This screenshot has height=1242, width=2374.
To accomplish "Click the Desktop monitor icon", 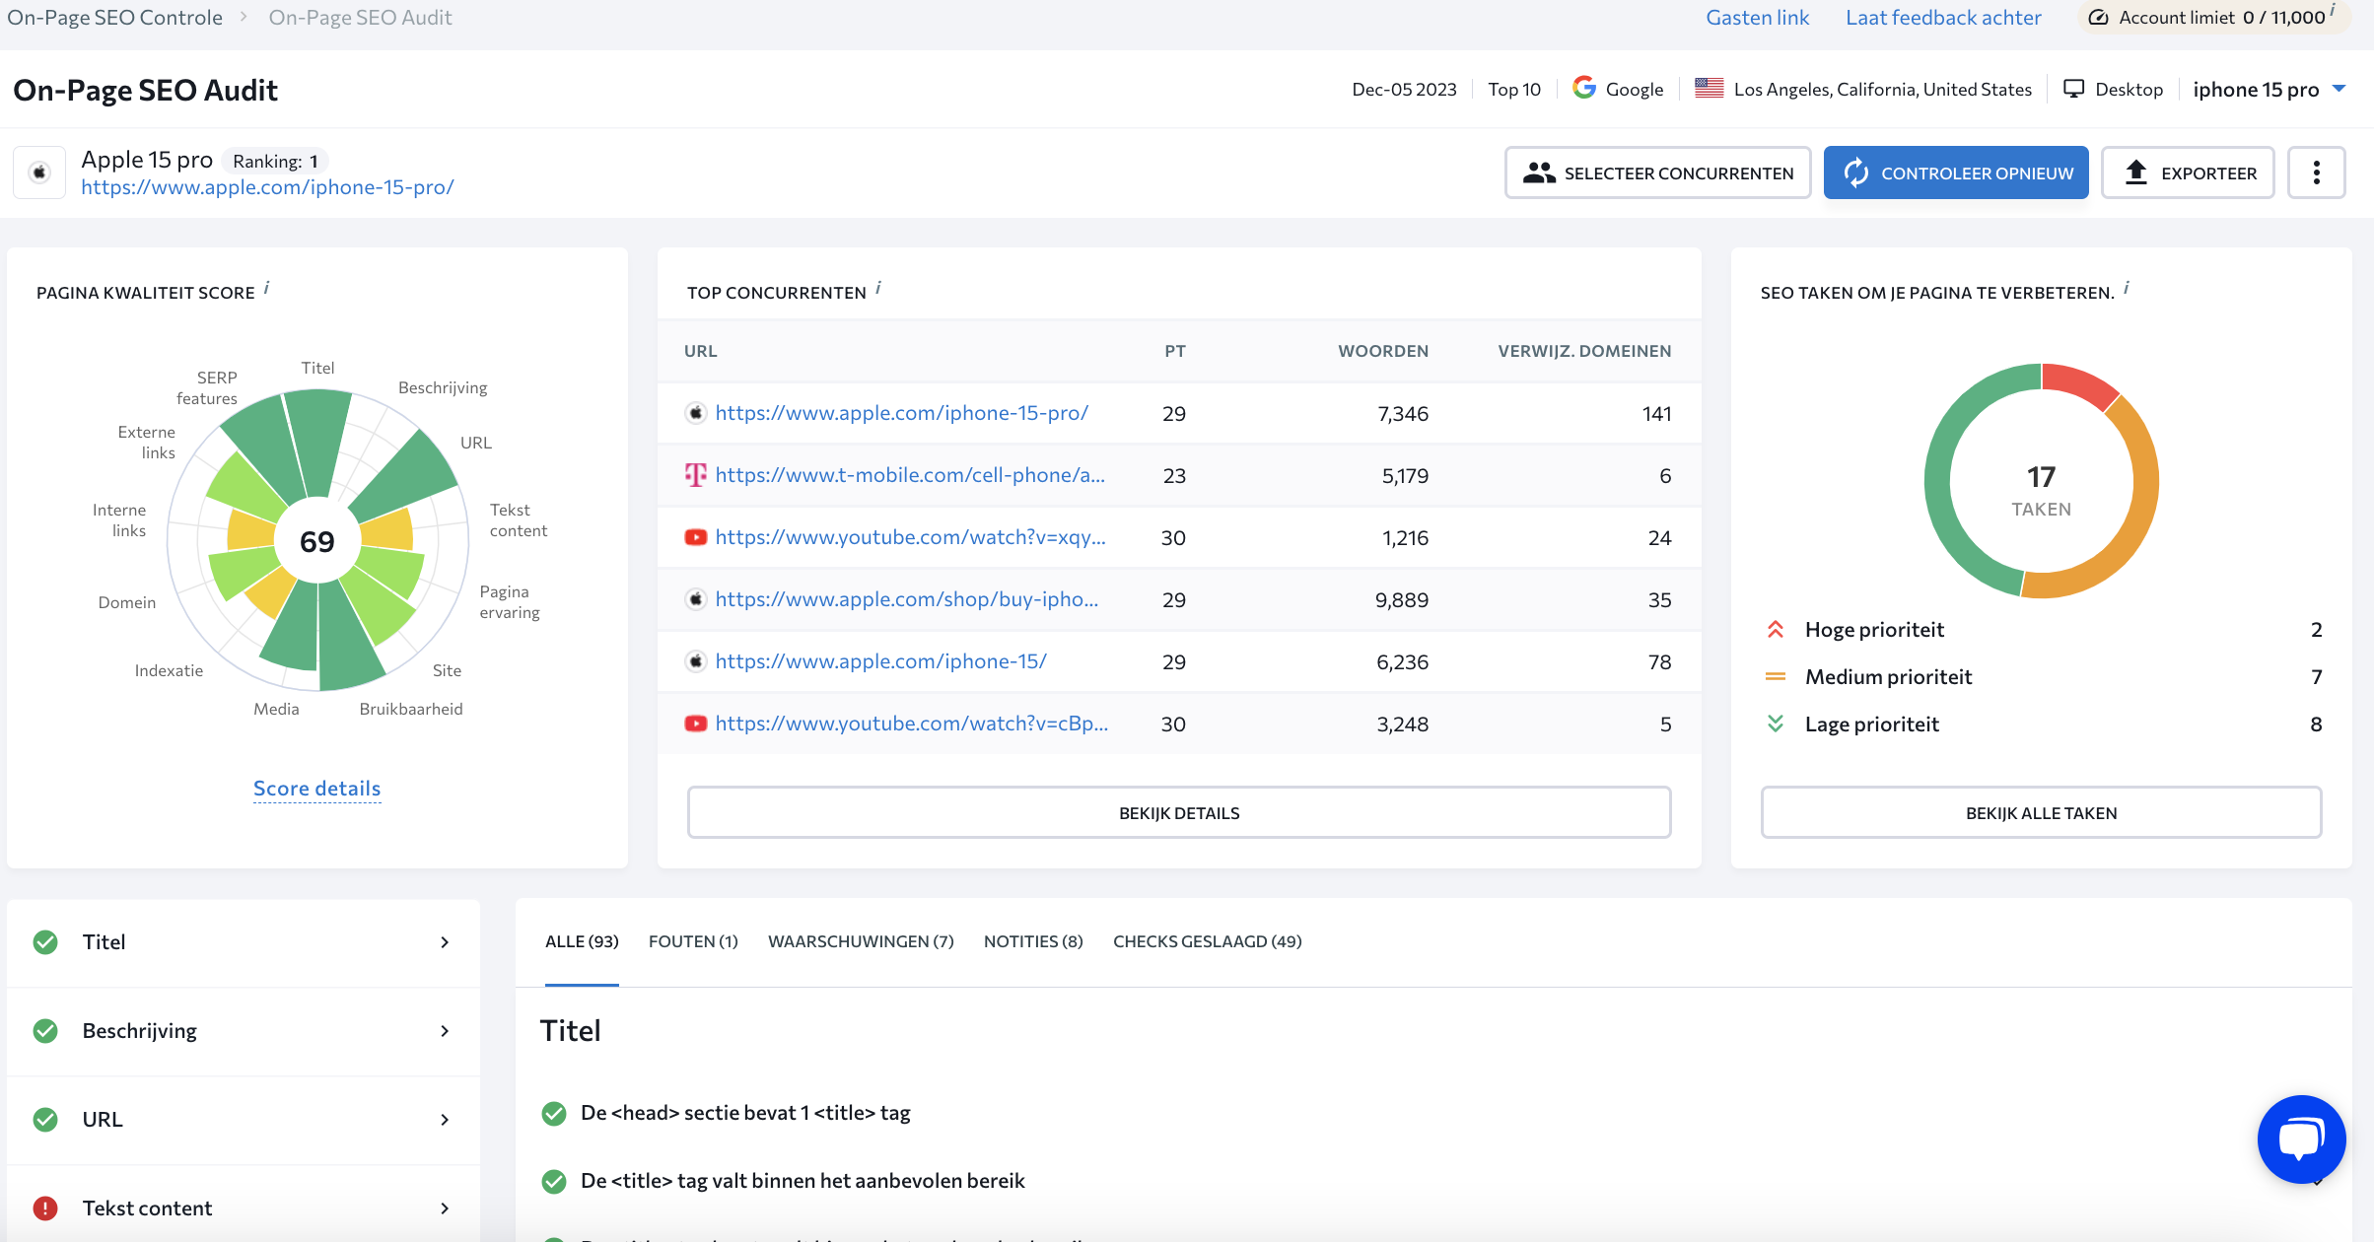I will tap(2074, 89).
